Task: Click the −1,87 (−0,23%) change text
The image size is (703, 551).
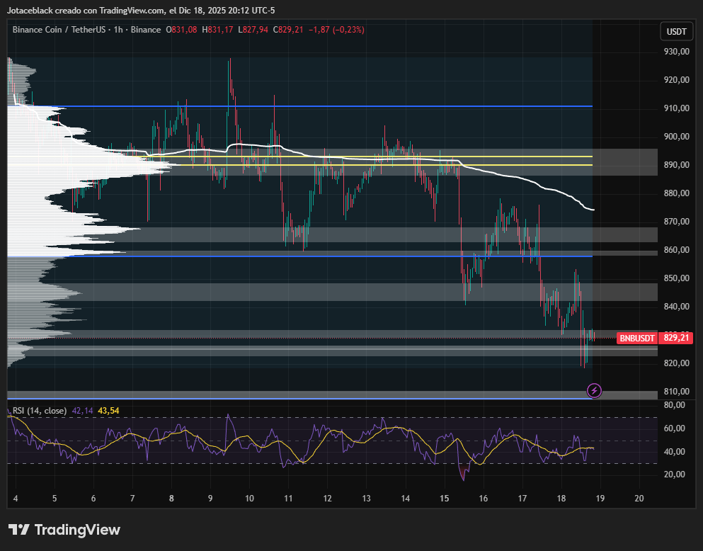Action: [x=336, y=30]
